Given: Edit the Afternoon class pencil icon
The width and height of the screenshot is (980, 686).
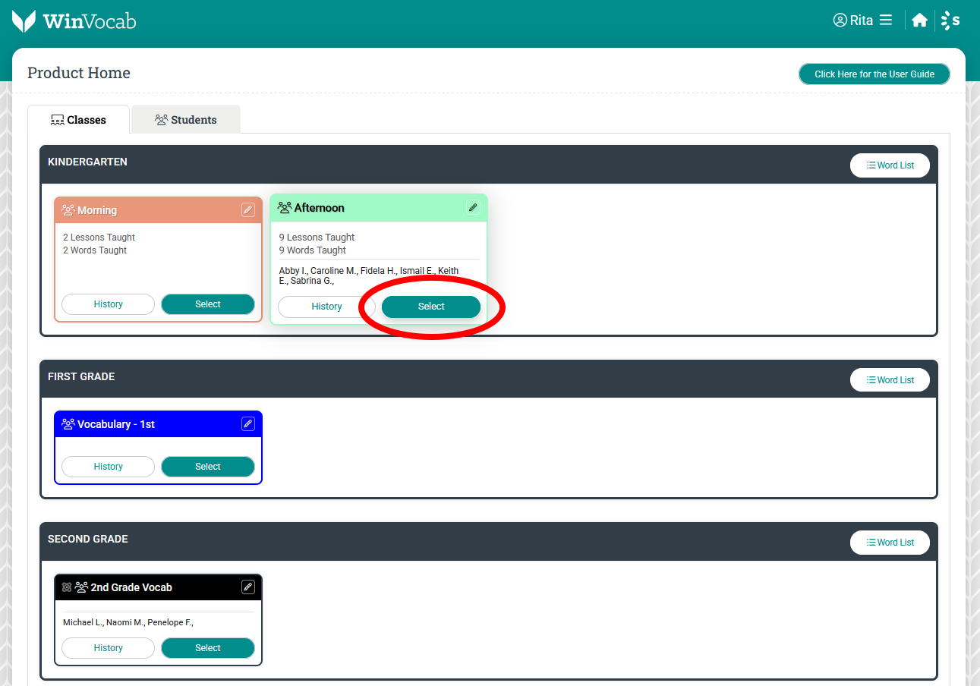Looking at the screenshot, I should (473, 208).
